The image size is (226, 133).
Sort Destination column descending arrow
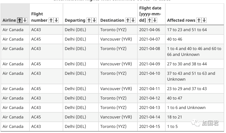click(133, 20)
